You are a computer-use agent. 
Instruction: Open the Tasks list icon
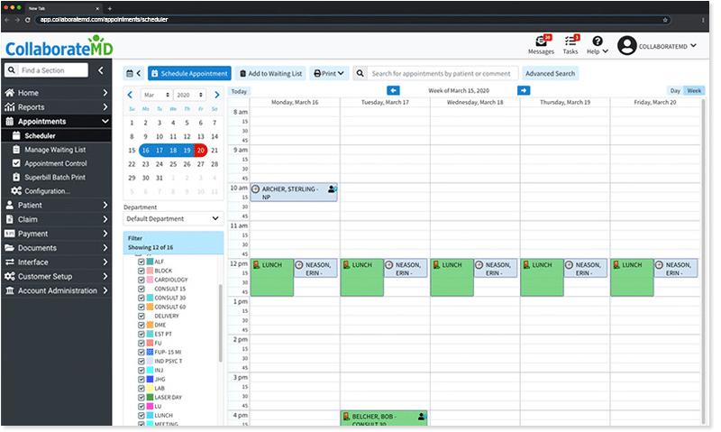pos(570,41)
